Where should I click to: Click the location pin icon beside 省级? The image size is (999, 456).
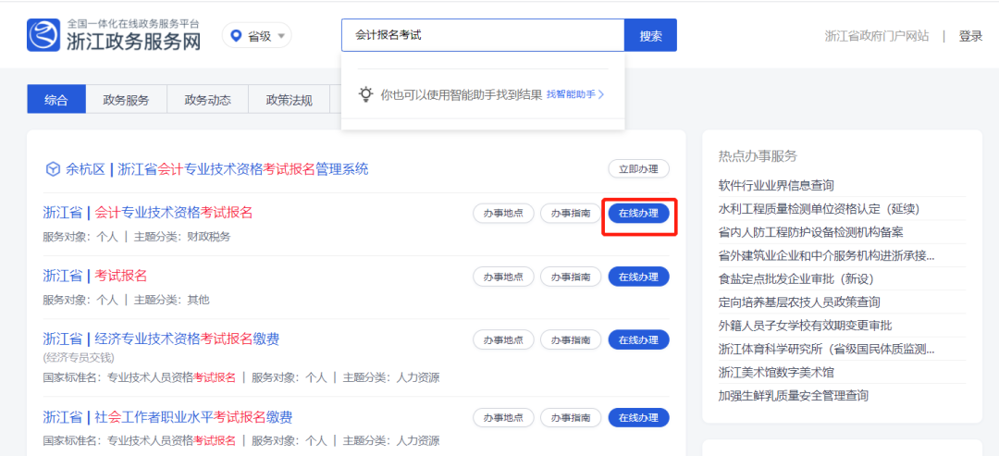click(x=236, y=36)
